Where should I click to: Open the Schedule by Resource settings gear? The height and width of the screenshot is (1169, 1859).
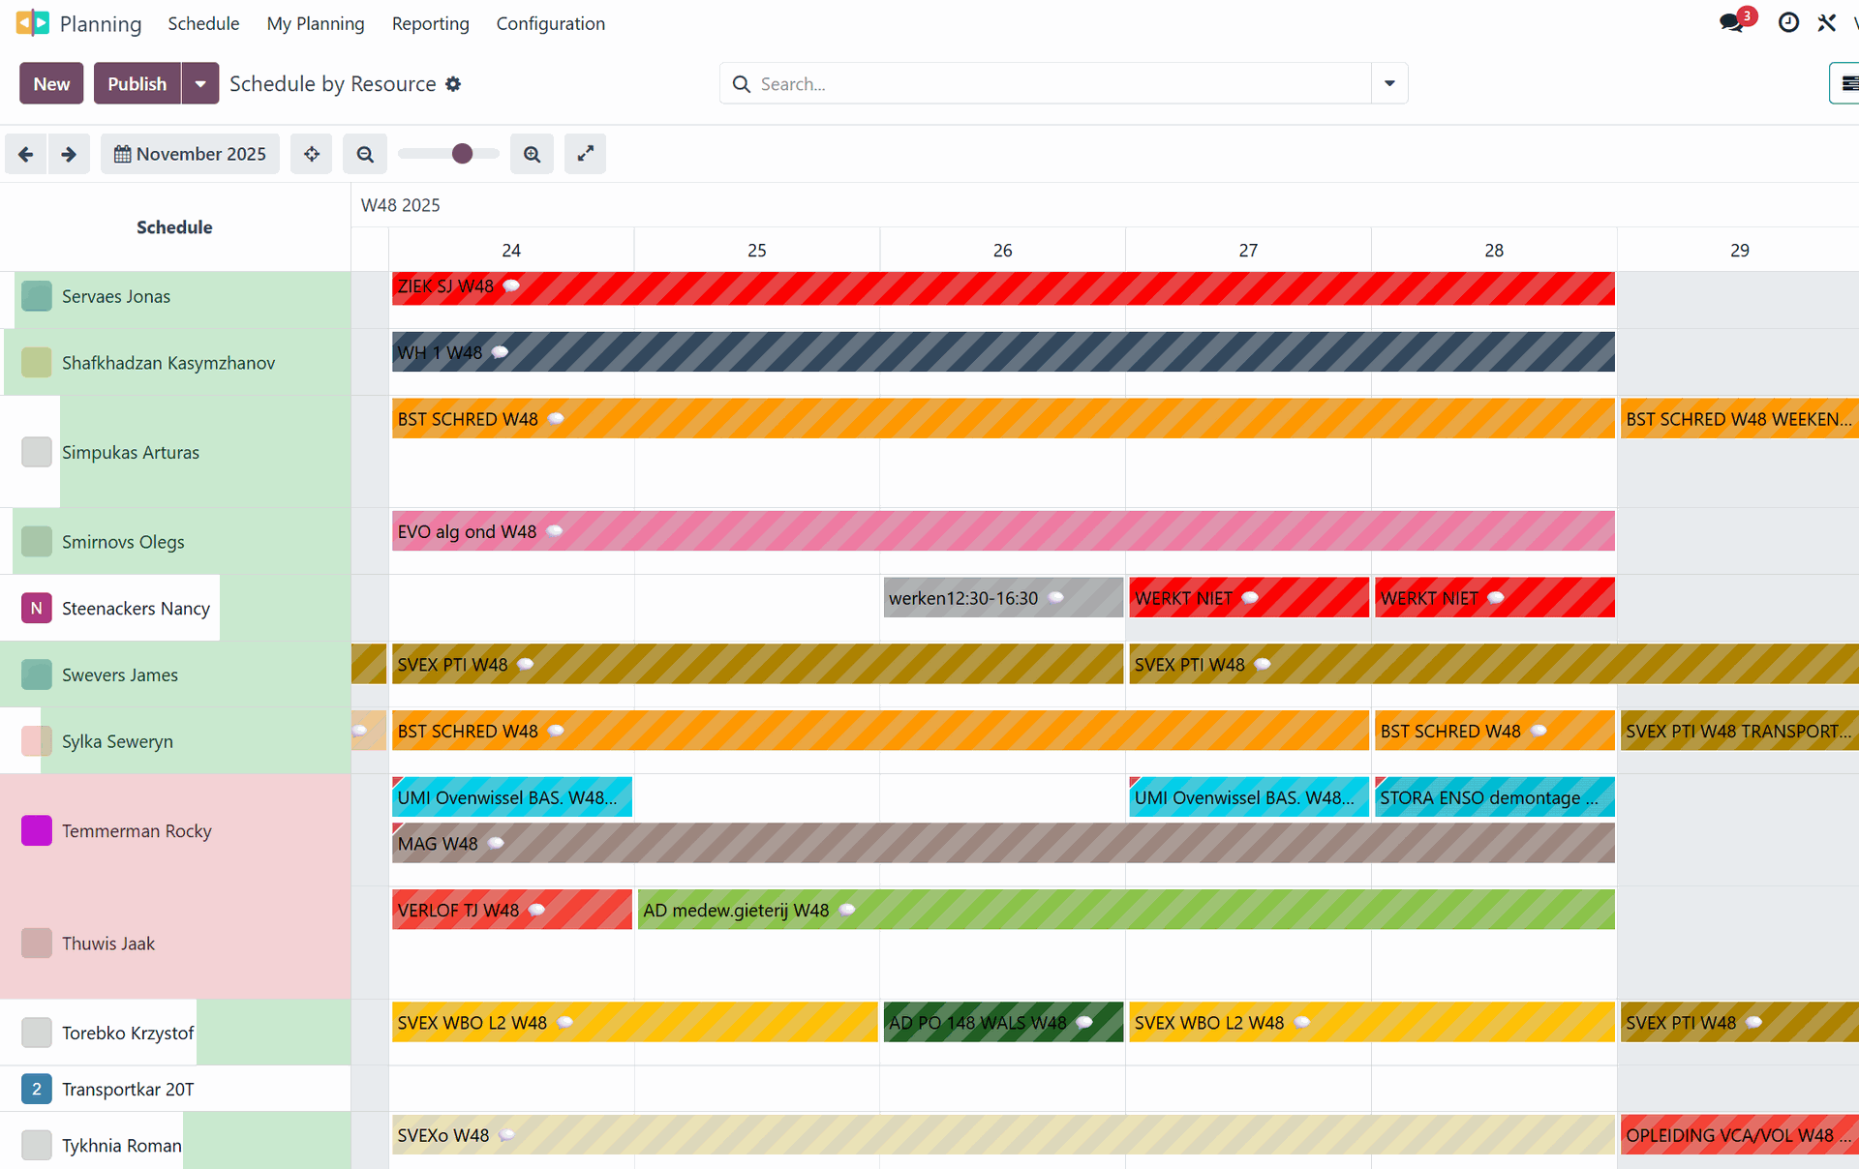(x=452, y=83)
